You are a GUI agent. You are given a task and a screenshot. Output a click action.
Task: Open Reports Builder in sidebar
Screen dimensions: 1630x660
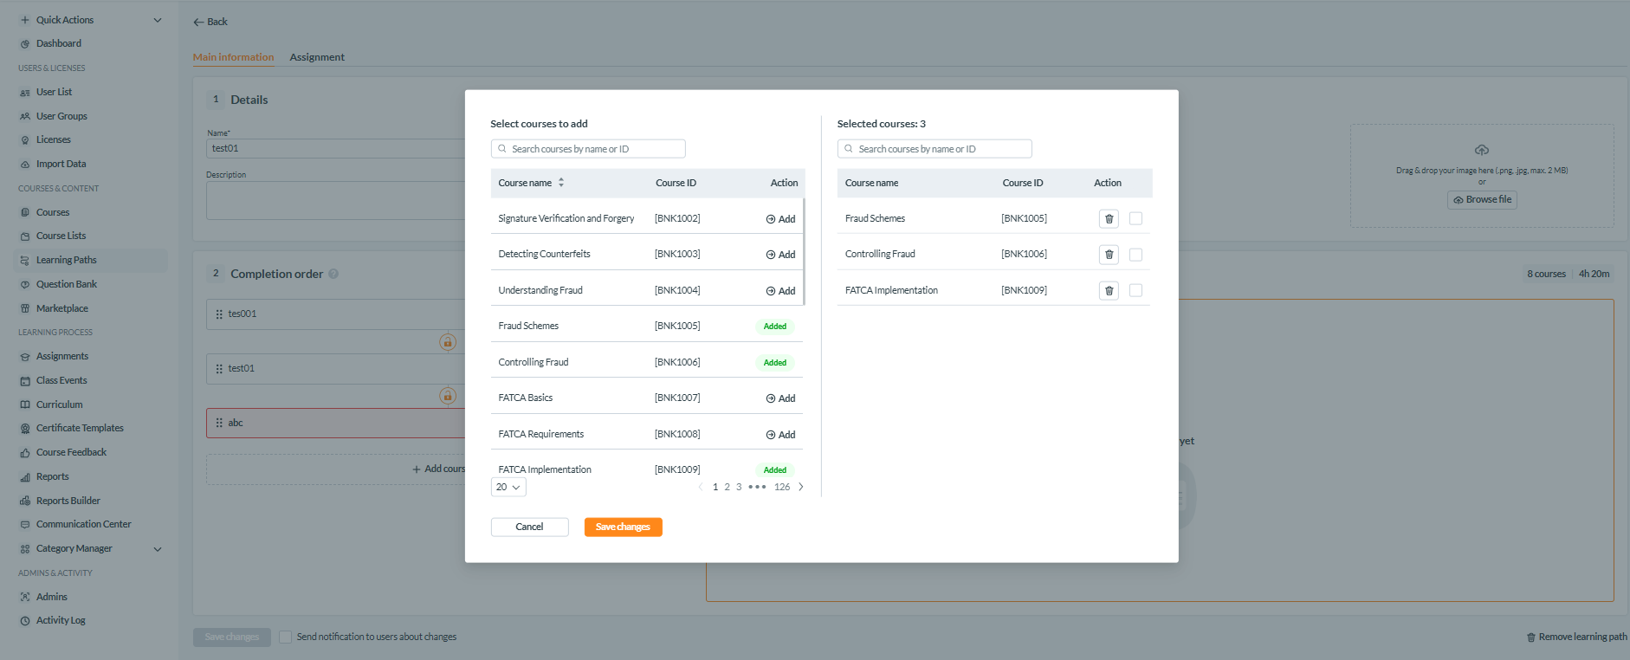[68, 501]
